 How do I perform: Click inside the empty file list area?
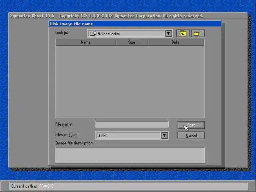click(x=130, y=82)
